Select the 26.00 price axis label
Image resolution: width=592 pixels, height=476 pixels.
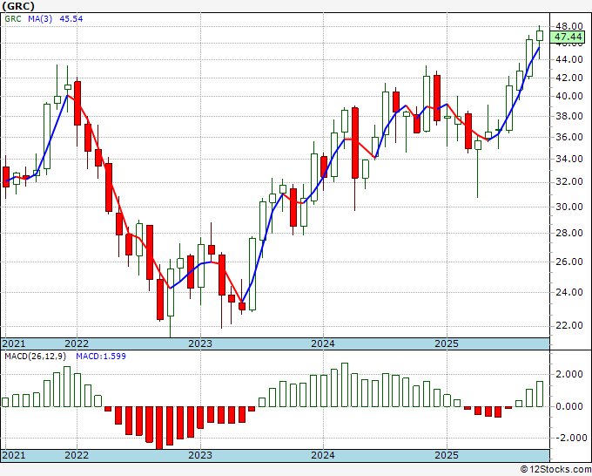[x=568, y=262]
